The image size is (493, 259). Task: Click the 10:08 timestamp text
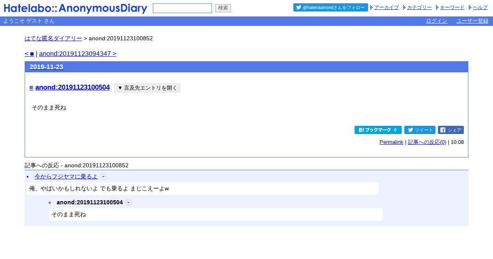tap(457, 142)
